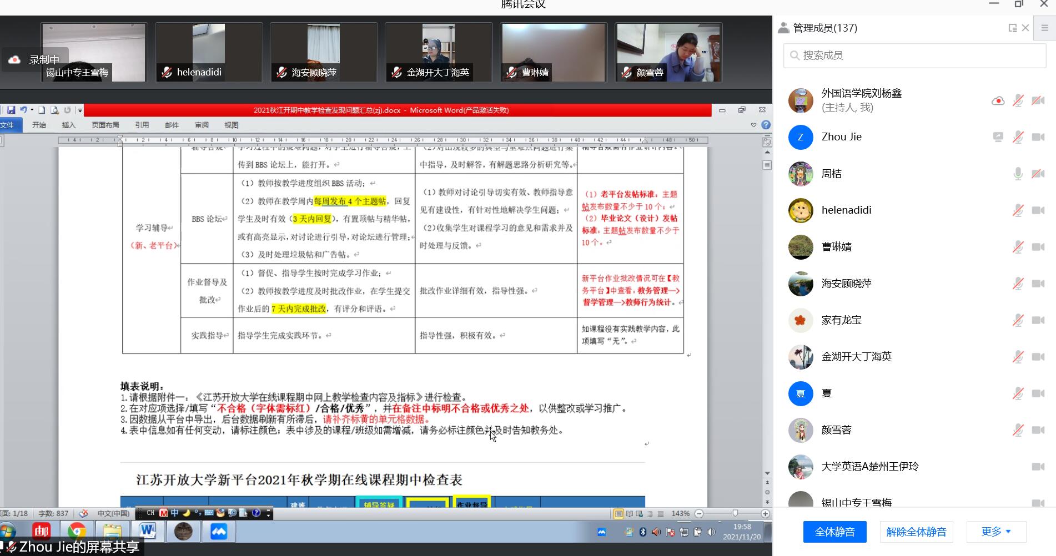Toggle microphone for helenadidi in member list
The height and width of the screenshot is (556, 1056).
pos(1018,210)
